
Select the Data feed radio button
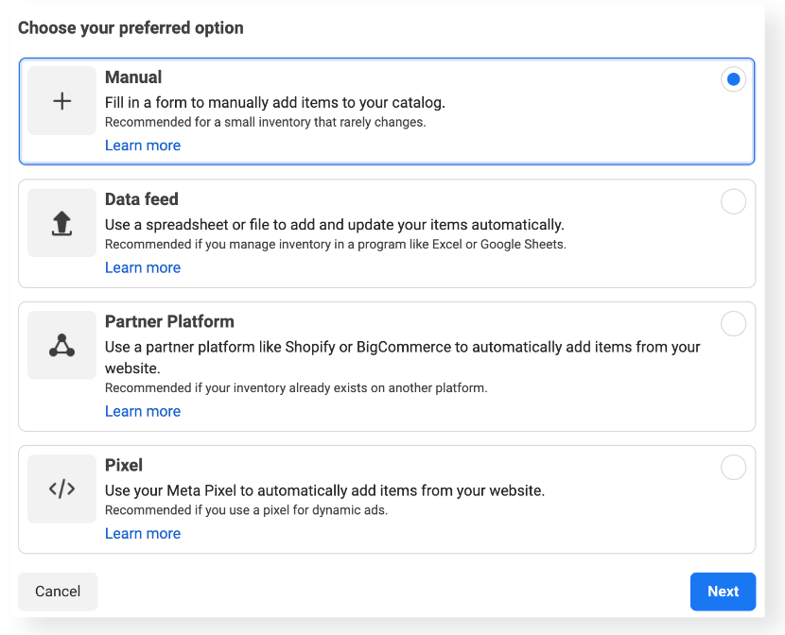733,201
